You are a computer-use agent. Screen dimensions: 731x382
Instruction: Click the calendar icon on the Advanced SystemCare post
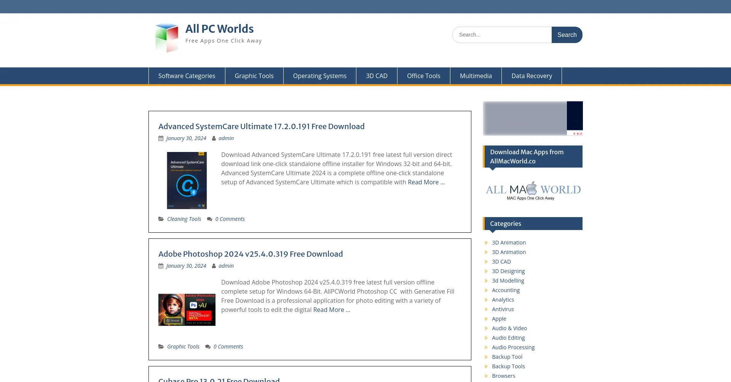pos(161,138)
